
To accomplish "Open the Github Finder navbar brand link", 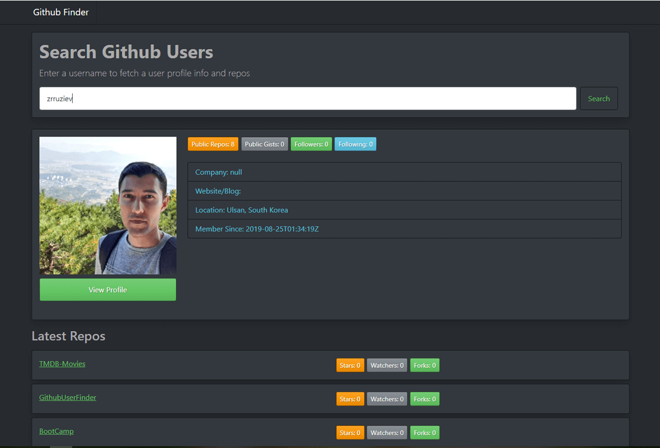I will tap(61, 12).
